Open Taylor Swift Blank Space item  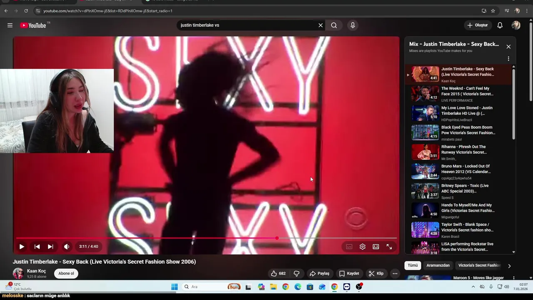click(458, 230)
